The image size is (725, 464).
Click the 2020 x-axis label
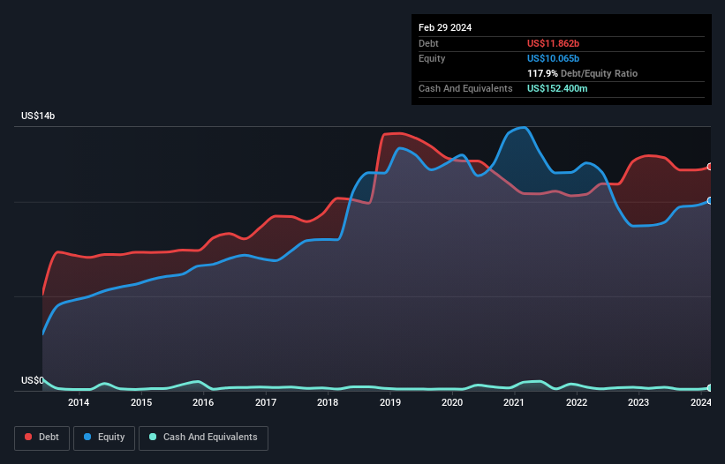coord(452,402)
